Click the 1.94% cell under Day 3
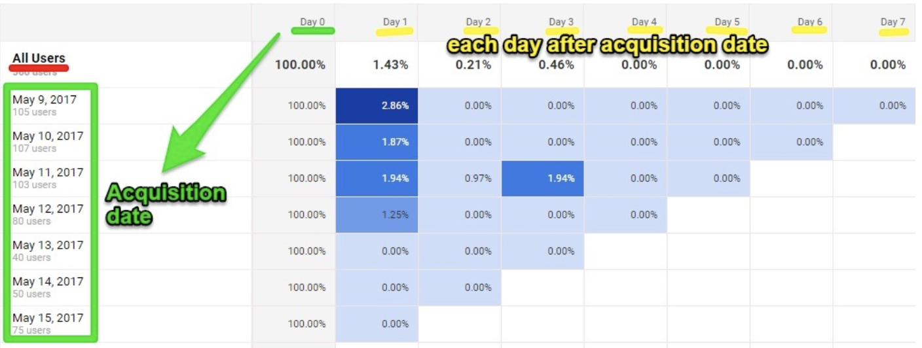This screenshot has height=348, width=922. click(x=543, y=179)
